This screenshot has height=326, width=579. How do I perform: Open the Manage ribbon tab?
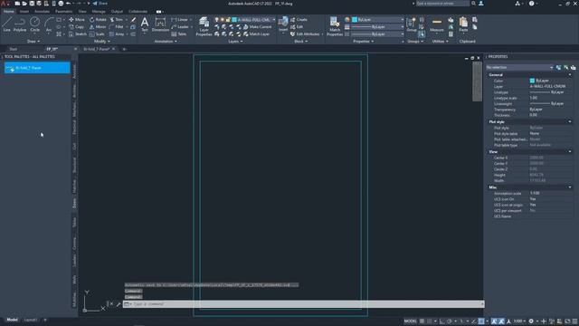point(99,12)
